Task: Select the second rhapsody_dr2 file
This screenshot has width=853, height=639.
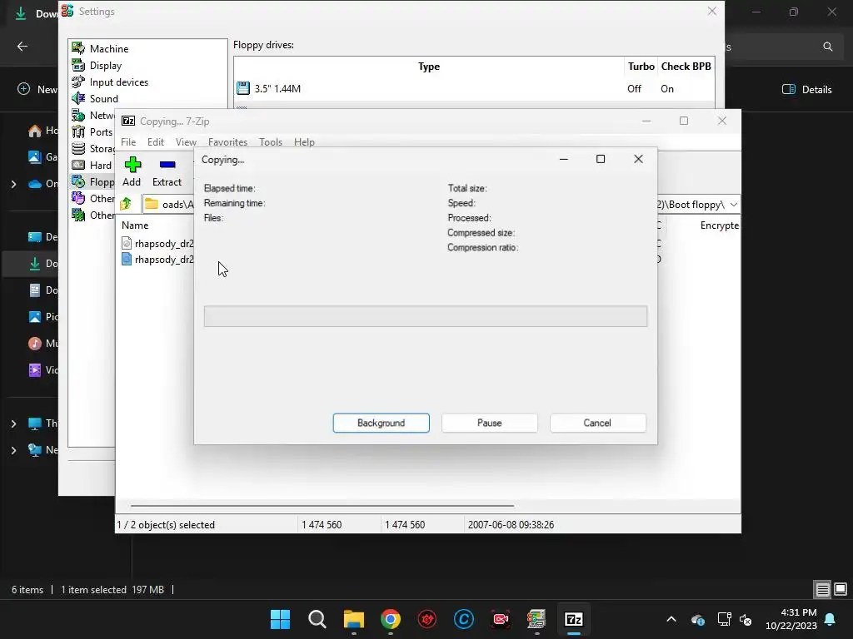Action: 157,260
